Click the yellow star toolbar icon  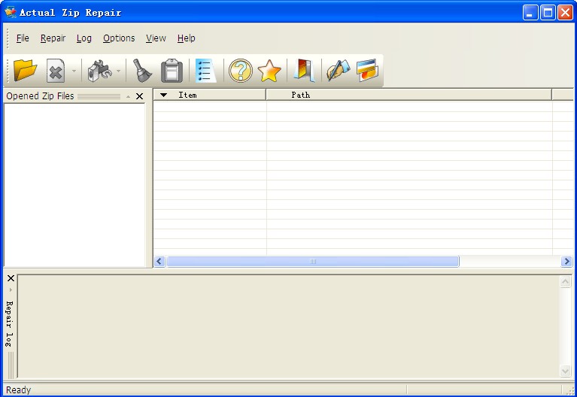[269, 71]
